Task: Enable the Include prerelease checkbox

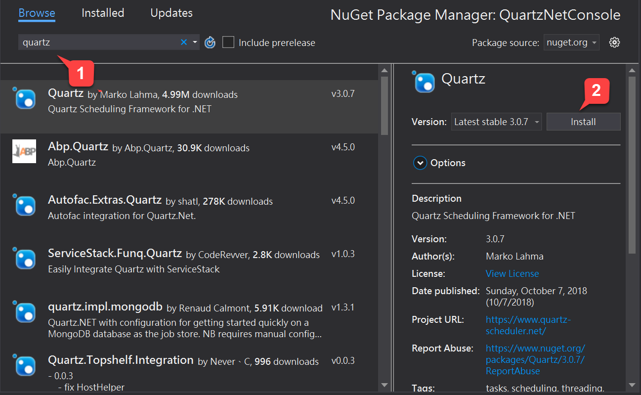Action: 228,43
